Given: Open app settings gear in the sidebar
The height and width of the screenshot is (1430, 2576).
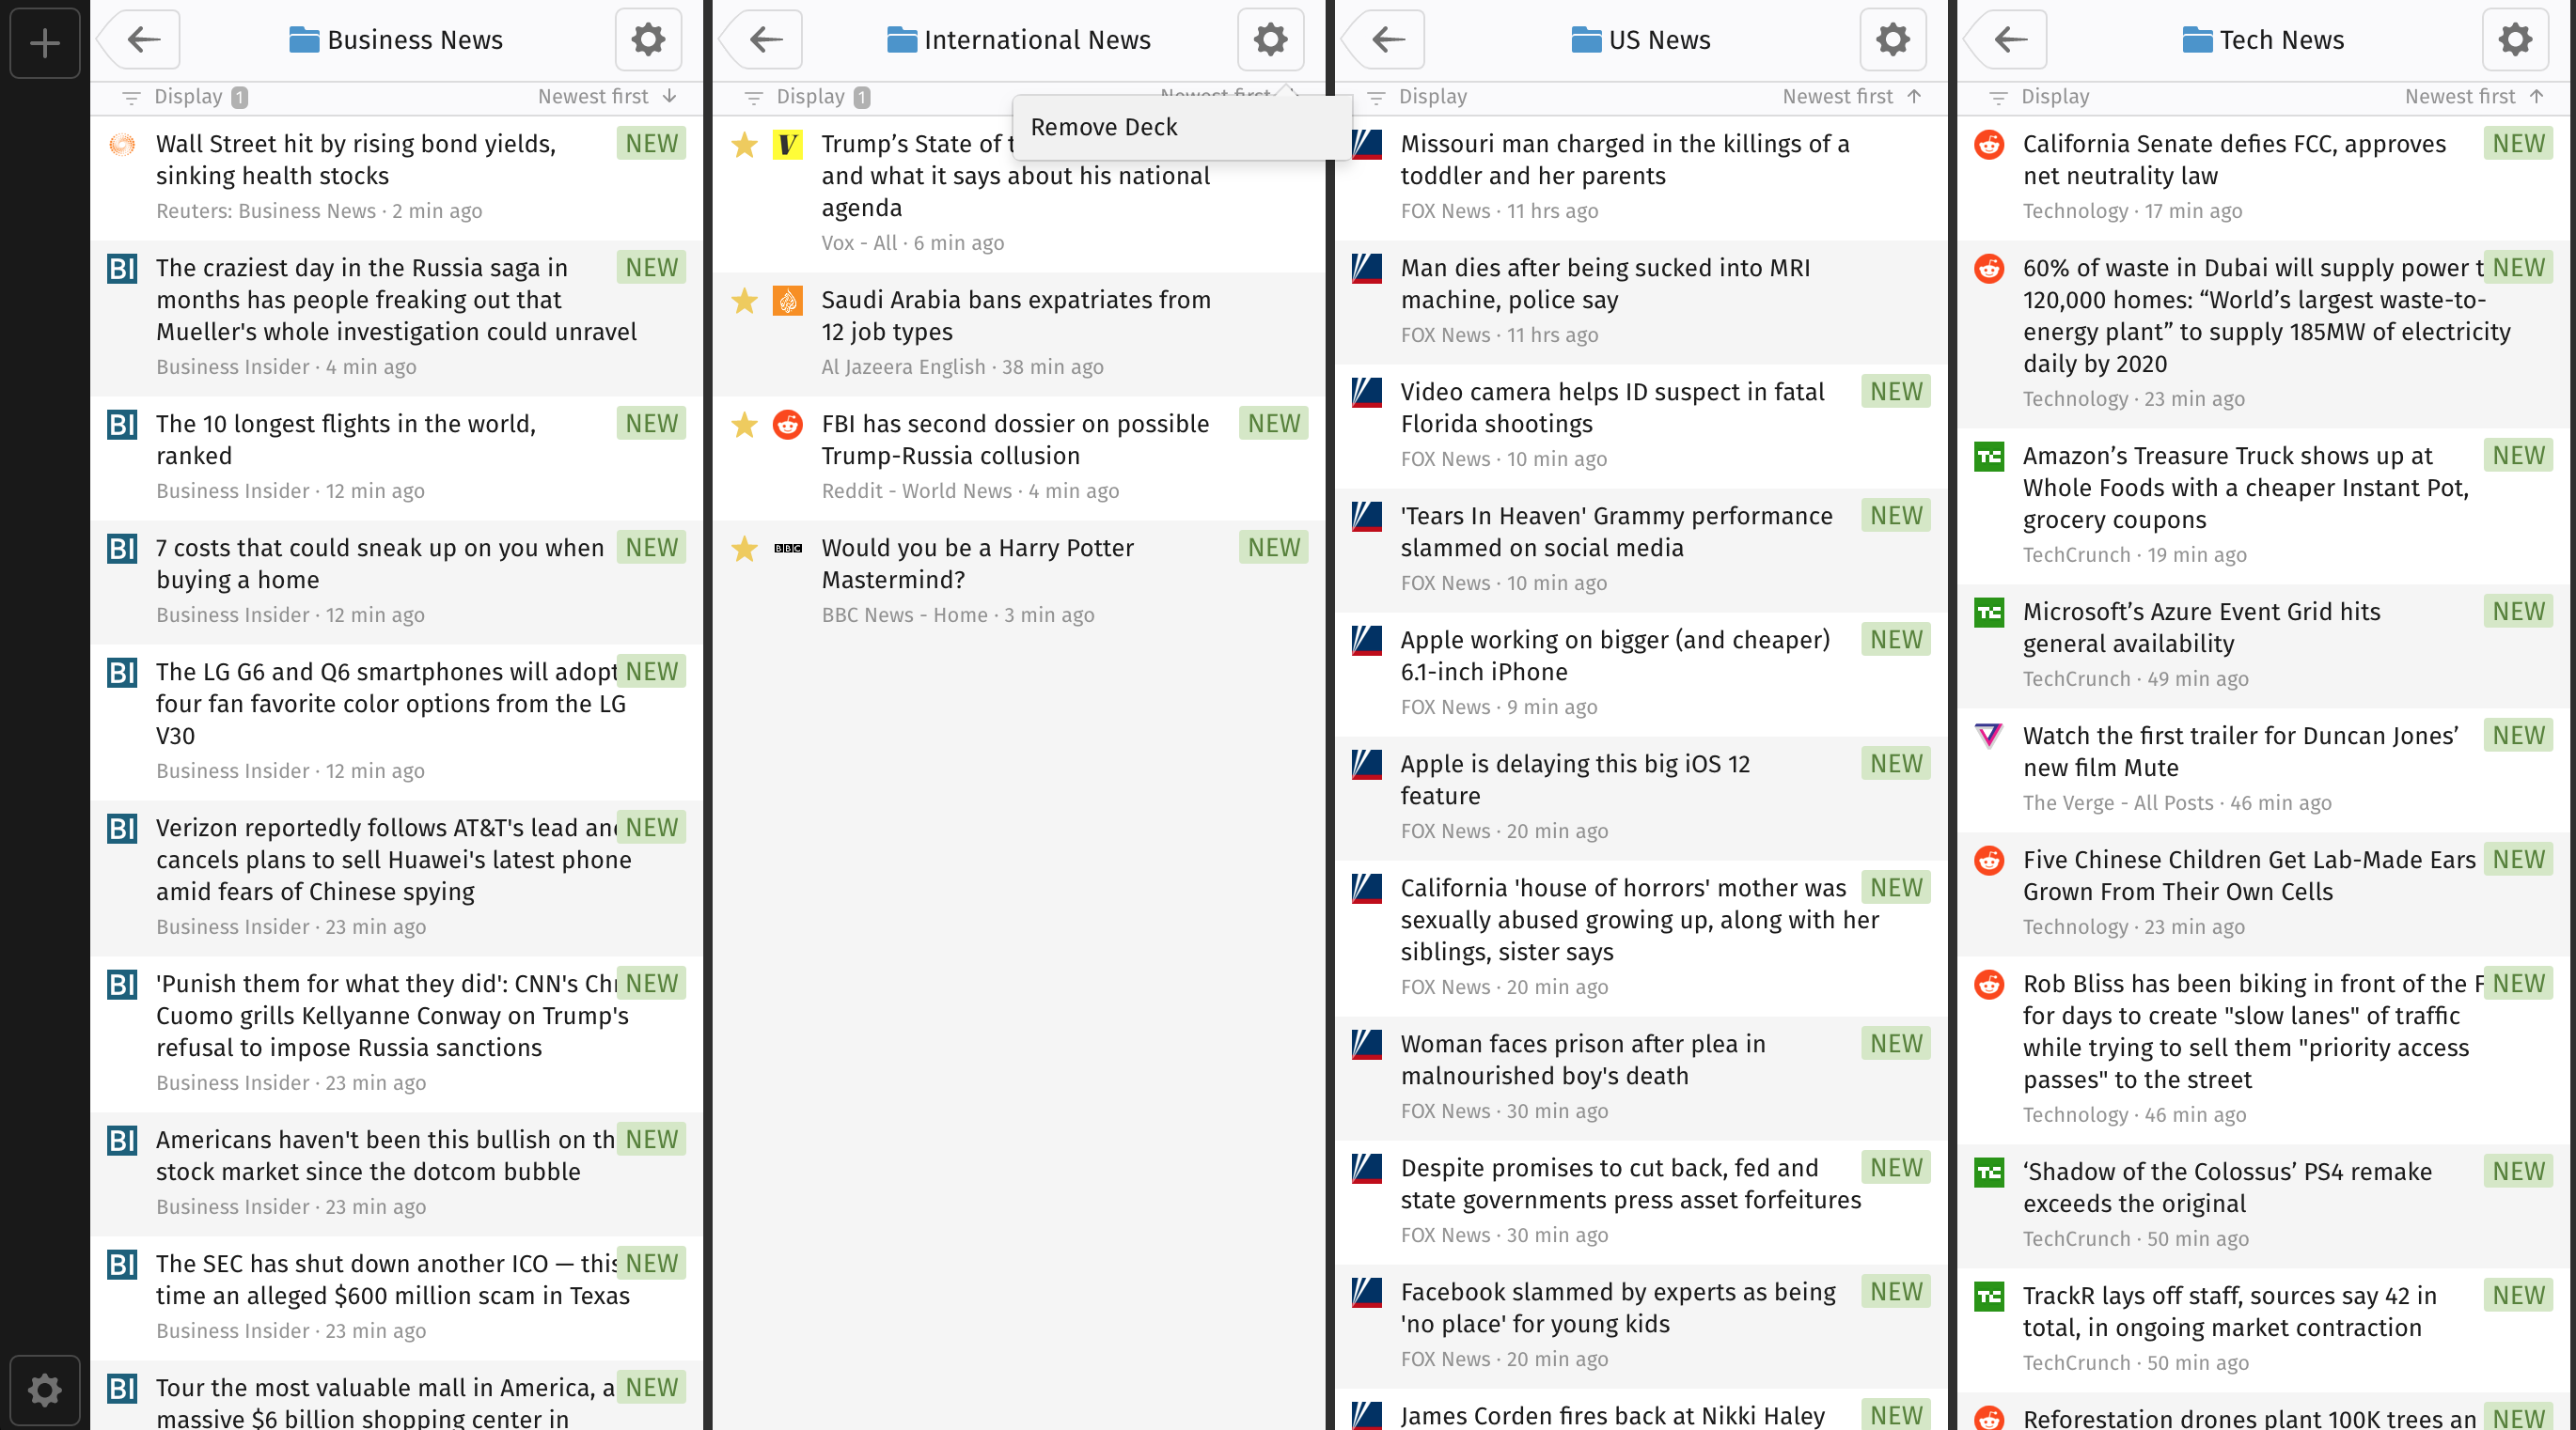Looking at the screenshot, I should pos(44,1389).
